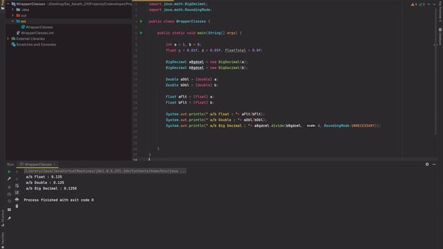Click the camera dump threads icon
Image resolution: width=443 pixels, height=249 pixels.
(9, 194)
